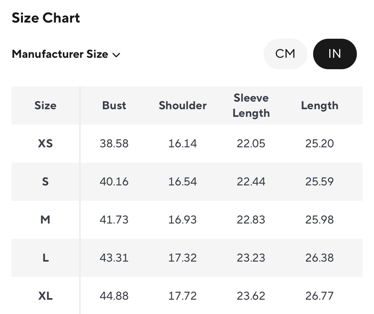Click the M shoulder value 16.93
374x314 pixels.
coord(182,220)
